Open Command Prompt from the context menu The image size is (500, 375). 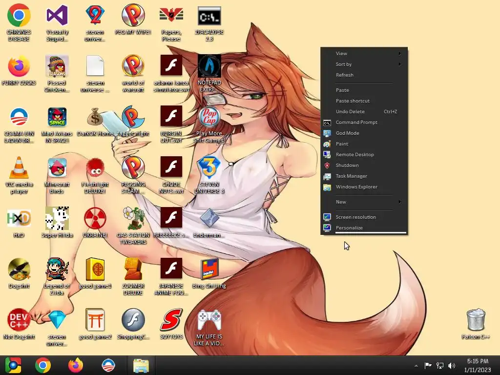click(x=364, y=123)
